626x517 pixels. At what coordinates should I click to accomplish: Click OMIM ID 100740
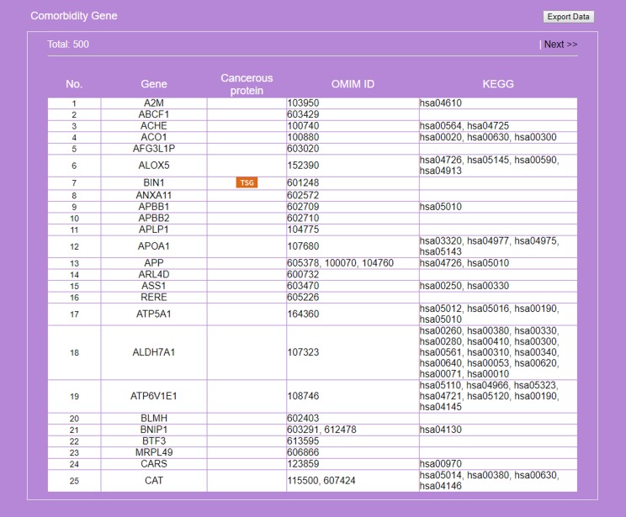coord(303,125)
